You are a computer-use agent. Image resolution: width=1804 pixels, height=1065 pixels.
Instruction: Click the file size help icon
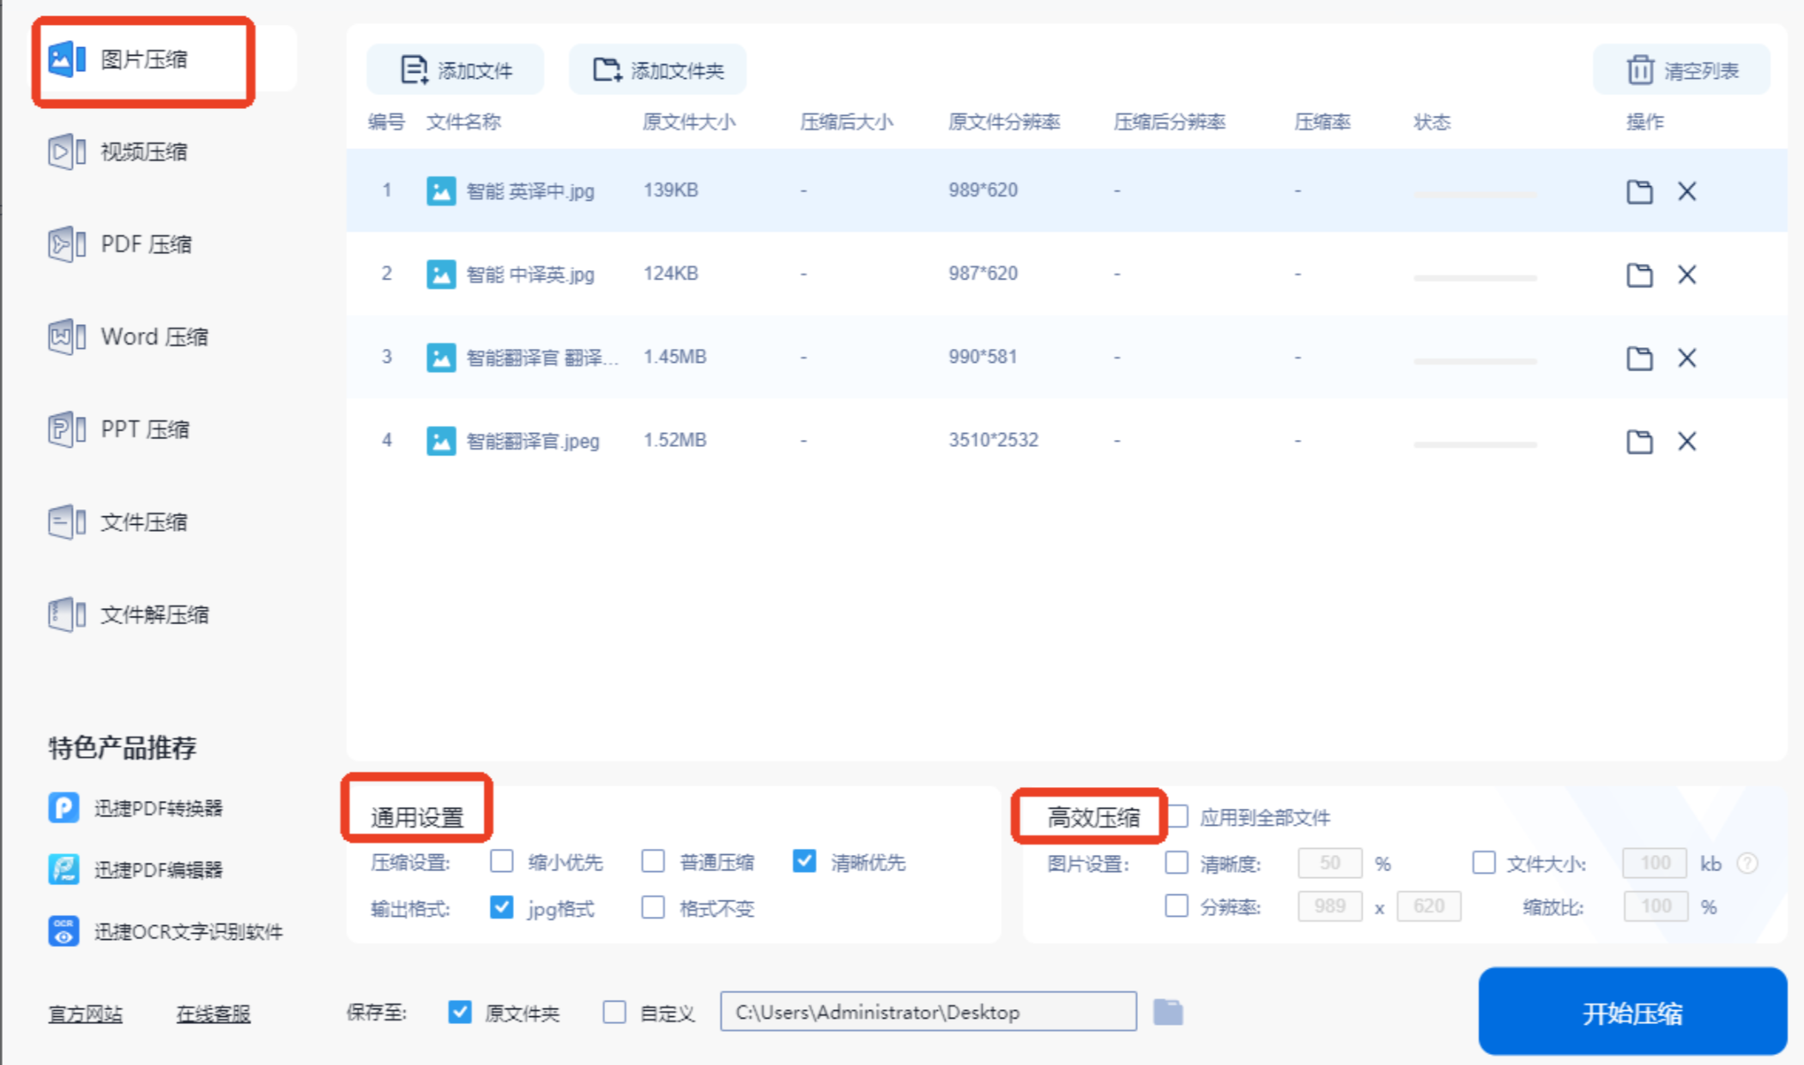(1747, 863)
